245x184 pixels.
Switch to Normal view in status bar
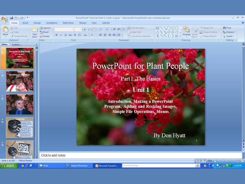tap(197, 161)
